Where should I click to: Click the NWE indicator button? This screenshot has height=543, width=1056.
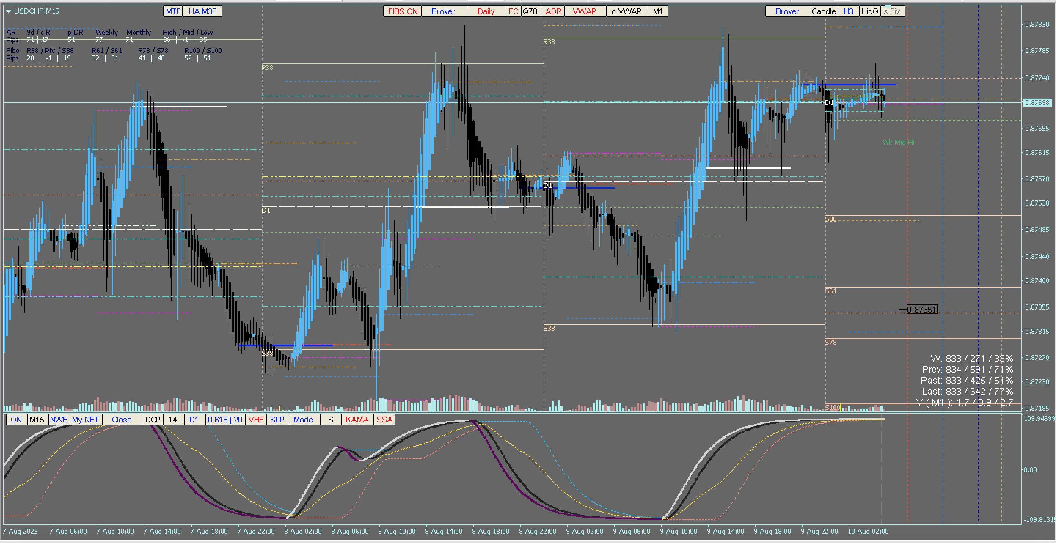click(59, 420)
